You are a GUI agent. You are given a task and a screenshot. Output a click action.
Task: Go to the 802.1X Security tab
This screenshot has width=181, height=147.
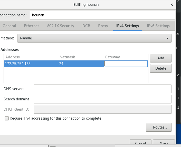click(x=61, y=26)
